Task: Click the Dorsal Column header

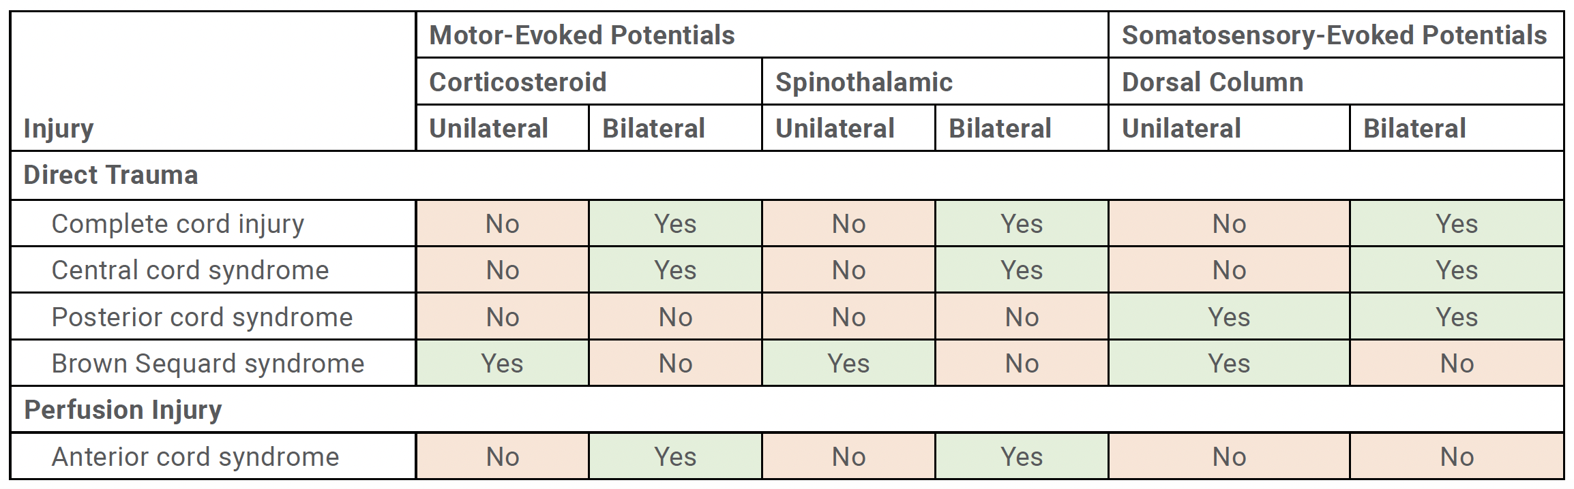Action: coord(1335,82)
